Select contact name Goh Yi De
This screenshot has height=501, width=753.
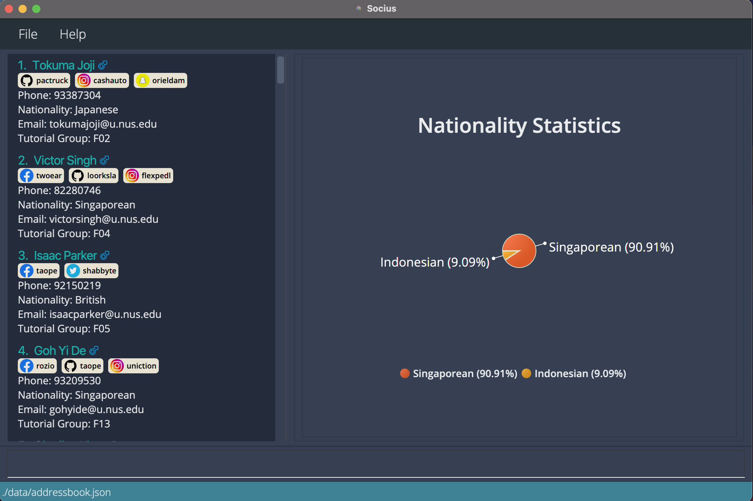[60, 350]
